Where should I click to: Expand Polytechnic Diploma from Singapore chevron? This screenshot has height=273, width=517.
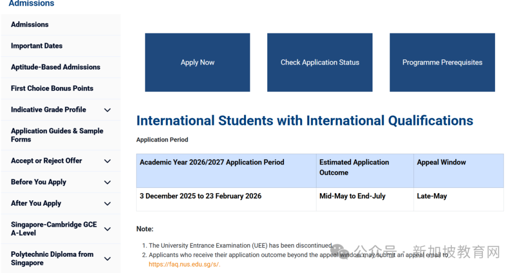pos(107,259)
